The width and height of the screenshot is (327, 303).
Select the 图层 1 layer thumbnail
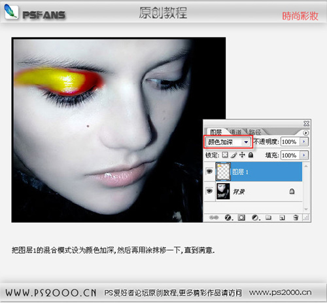223,172
